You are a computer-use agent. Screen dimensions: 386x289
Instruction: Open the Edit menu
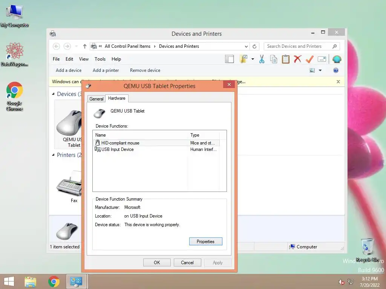pos(69,59)
